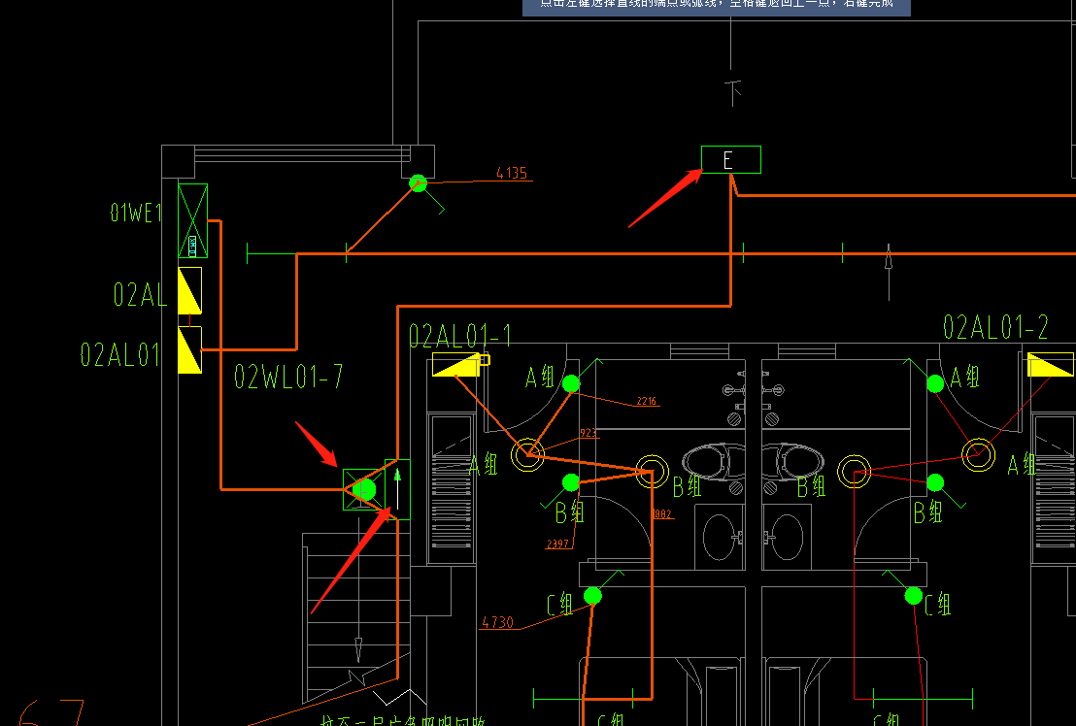Pick the yellow 02AL01-1 panel symbol

[455, 365]
